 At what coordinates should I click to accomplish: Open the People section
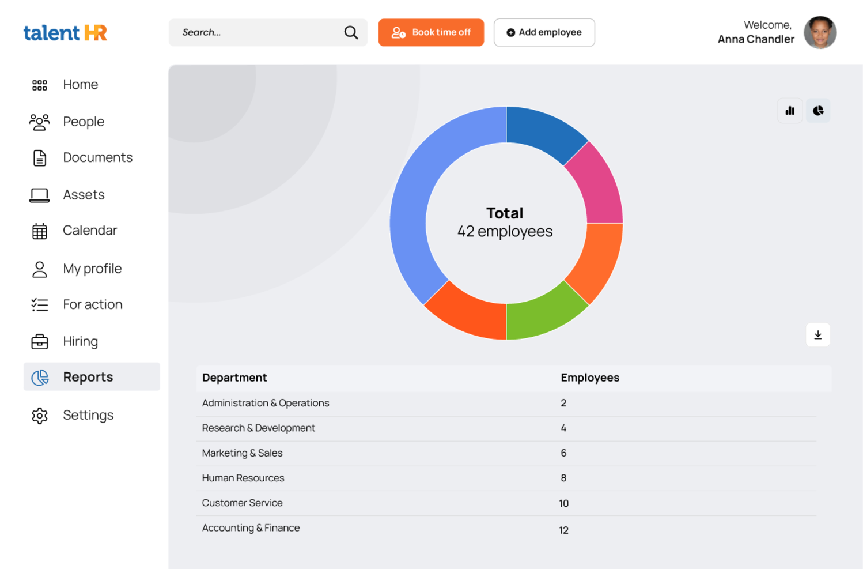coord(83,122)
